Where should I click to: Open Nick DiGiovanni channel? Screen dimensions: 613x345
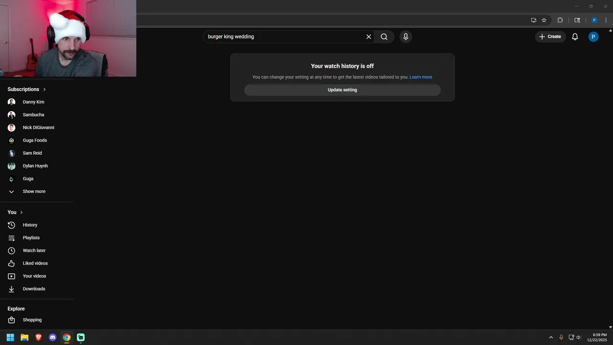click(37, 127)
